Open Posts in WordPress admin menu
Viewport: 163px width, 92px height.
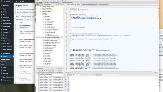click(x=5, y=9)
